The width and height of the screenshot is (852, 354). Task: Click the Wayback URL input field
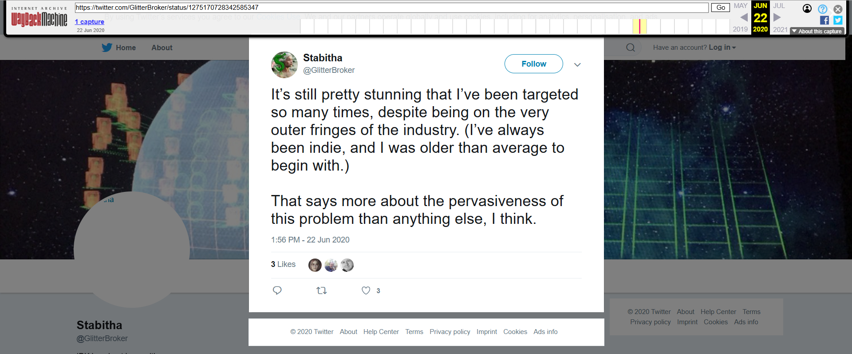[390, 8]
